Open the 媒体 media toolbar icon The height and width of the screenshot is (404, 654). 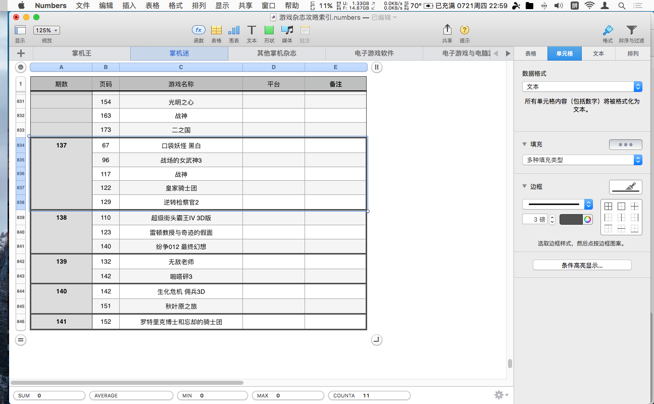[287, 30]
